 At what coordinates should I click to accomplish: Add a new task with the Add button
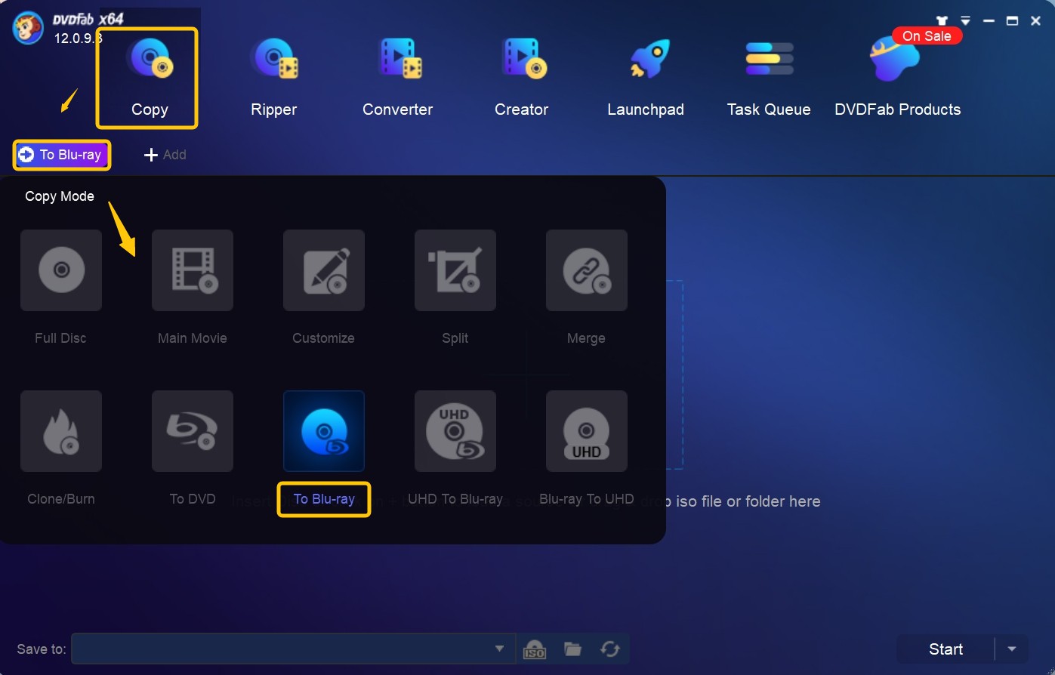[165, 155]
